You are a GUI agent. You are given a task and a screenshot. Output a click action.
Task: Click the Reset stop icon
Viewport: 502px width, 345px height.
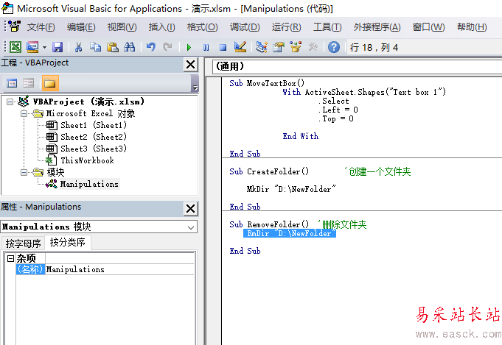point(223,48)
